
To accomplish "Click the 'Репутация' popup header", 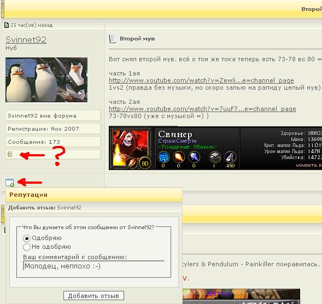I will [94, 195].
